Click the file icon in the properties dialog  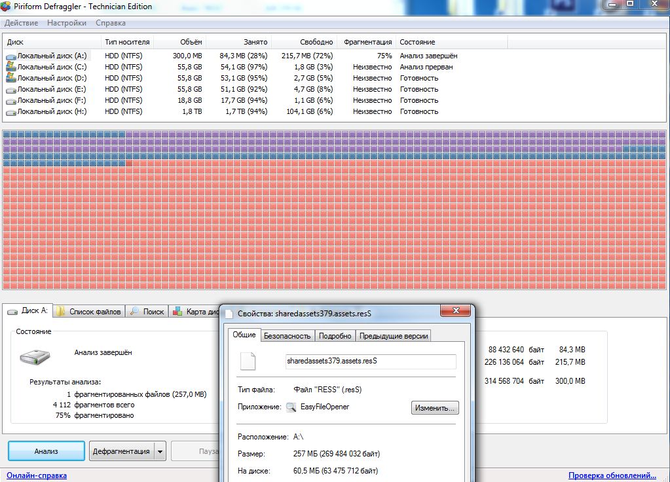click(x=248, y=361)
